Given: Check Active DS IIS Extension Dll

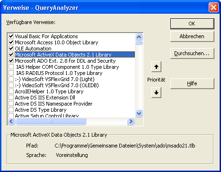Looking at the screenshot, I should click(11, 98).
